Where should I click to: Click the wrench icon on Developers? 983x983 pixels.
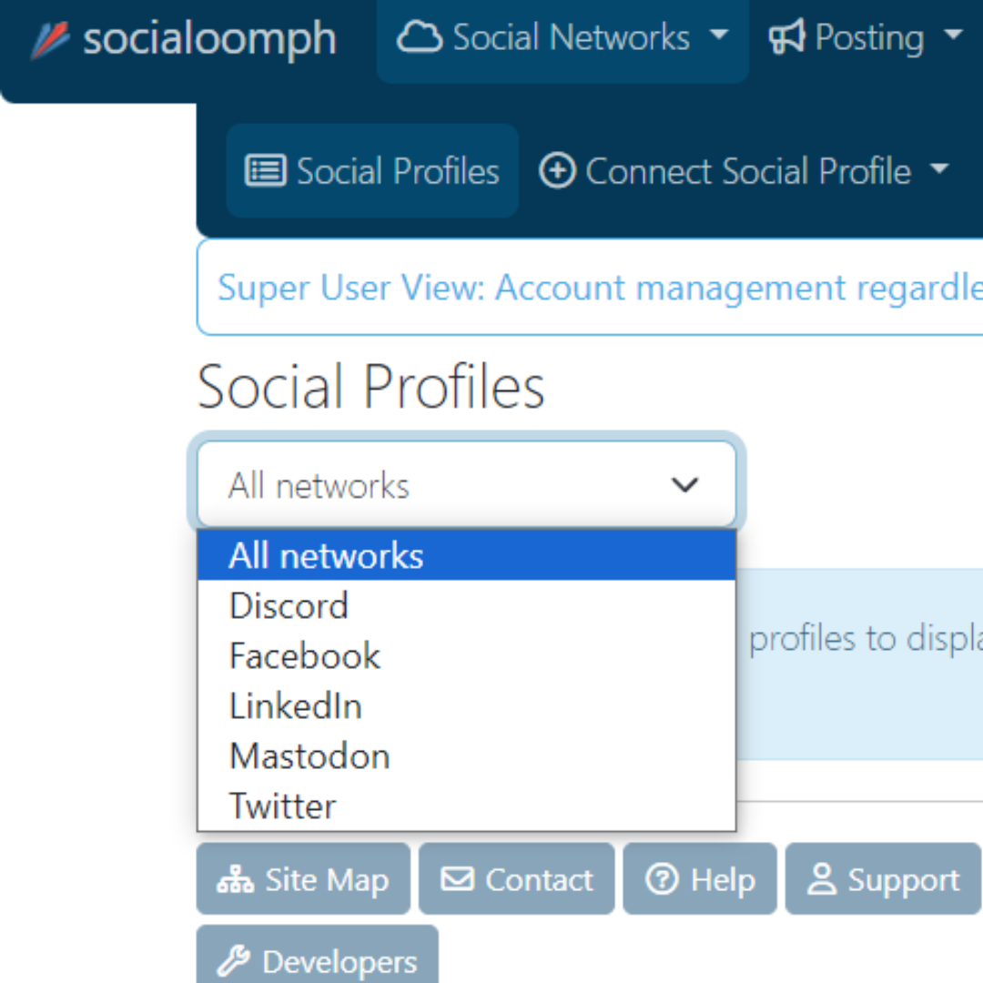click(233, 960)
